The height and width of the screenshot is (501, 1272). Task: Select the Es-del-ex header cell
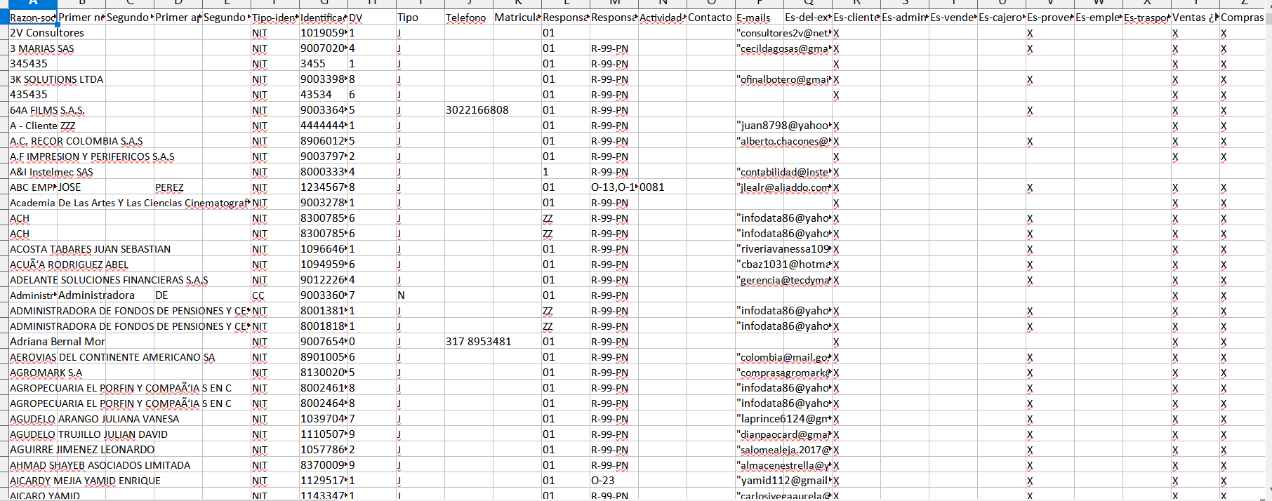(807, 18)
